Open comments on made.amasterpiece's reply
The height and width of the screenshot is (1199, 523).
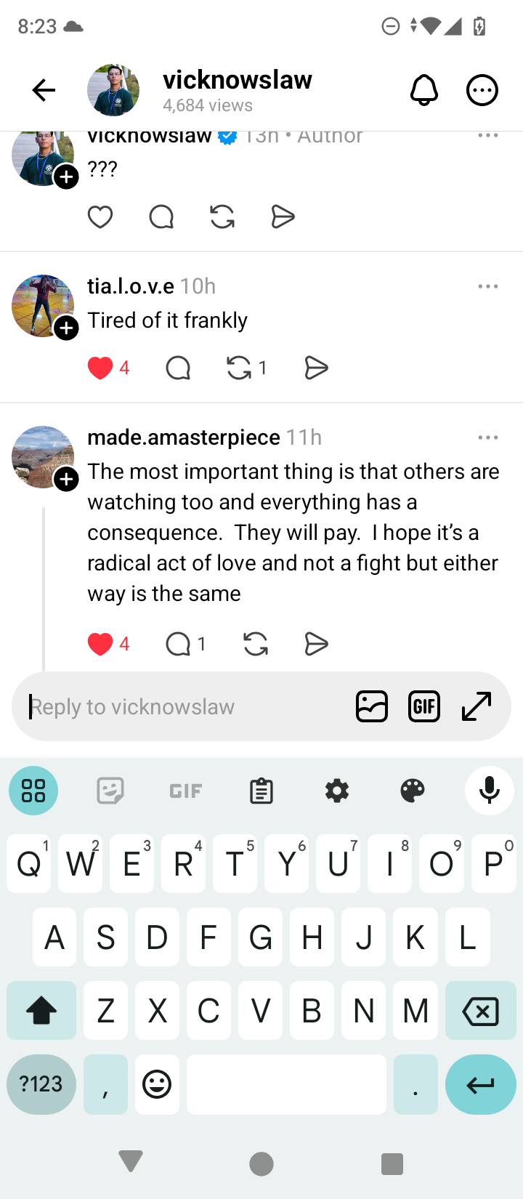(x=178, y=644)
